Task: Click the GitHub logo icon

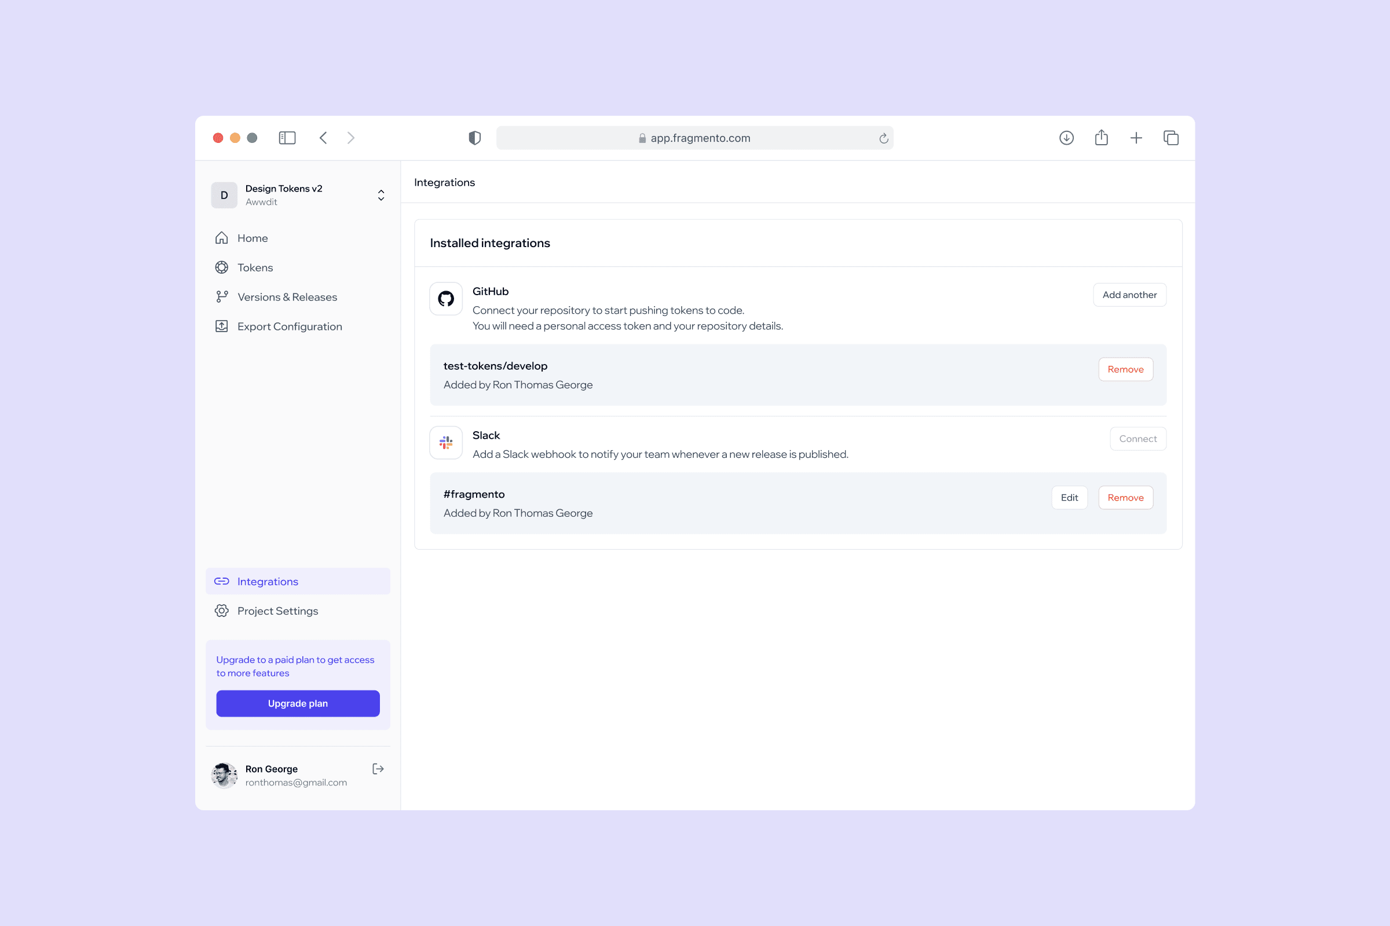Action: point(445,299)
